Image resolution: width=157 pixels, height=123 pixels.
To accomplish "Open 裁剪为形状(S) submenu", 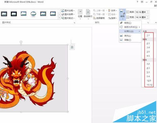I will (x=130, y=27).
